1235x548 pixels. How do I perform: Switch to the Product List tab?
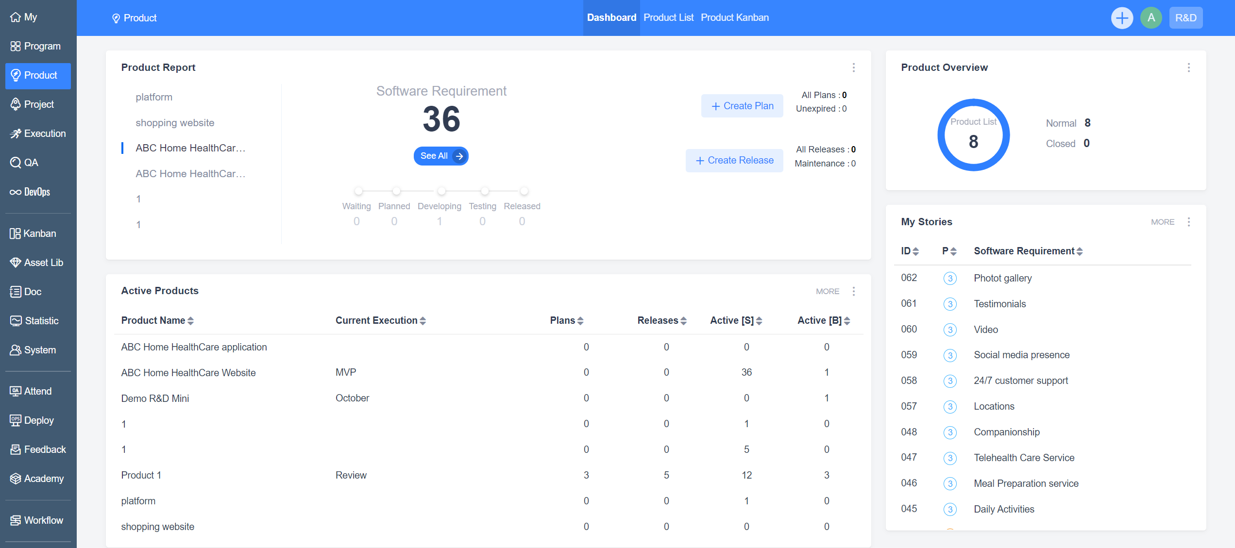point(668,18)
